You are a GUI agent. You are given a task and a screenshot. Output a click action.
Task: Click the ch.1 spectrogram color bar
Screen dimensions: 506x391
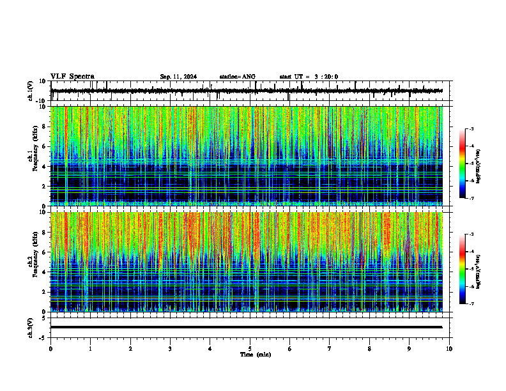coord(462,164)
